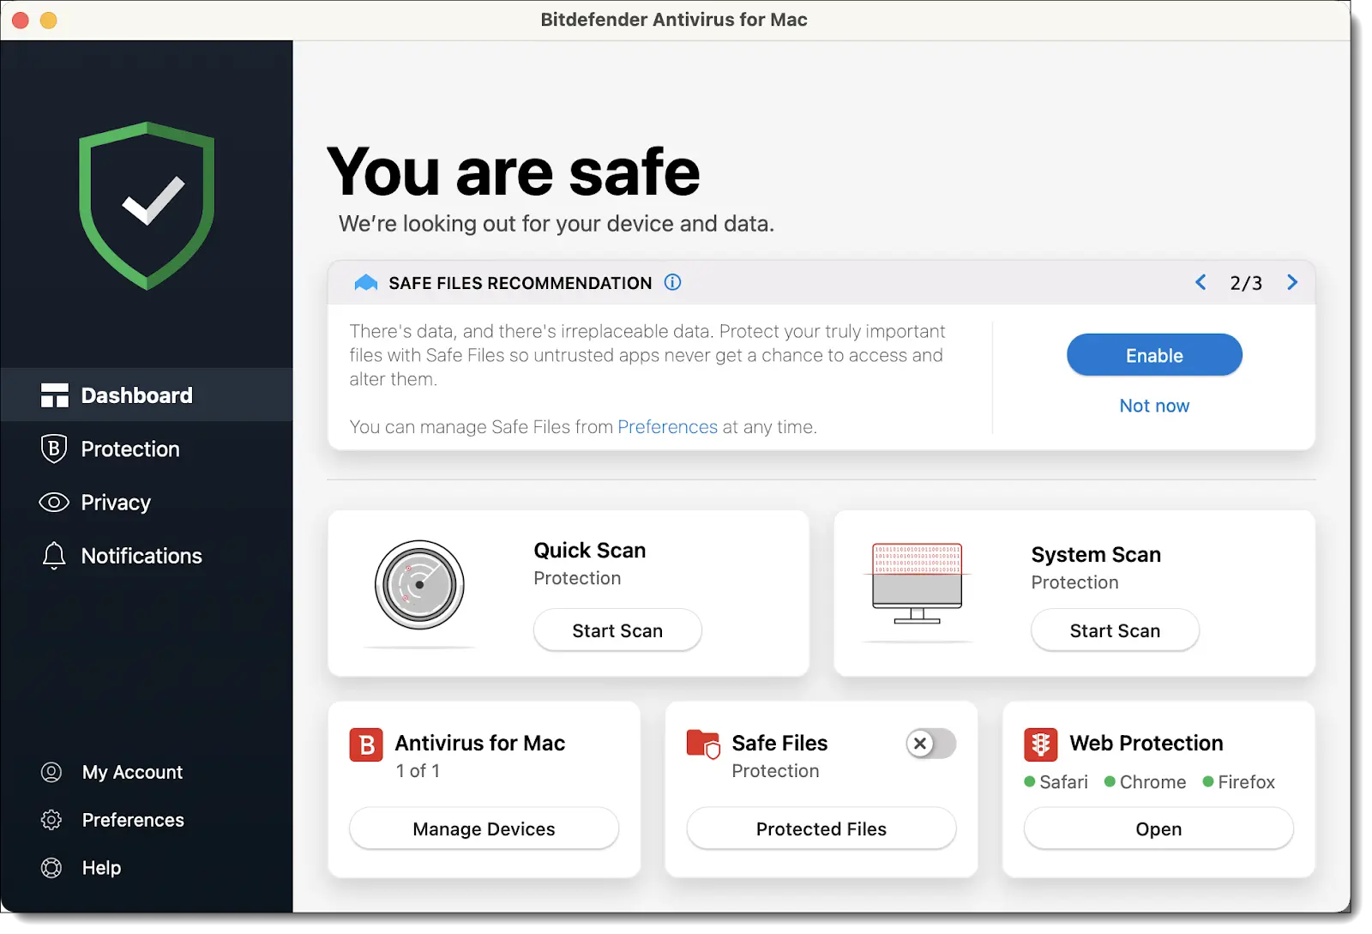The width and height of the screenshot is (1372, 934).
Task: Open Help from the sidebar
Action: (x=81, y=868)
